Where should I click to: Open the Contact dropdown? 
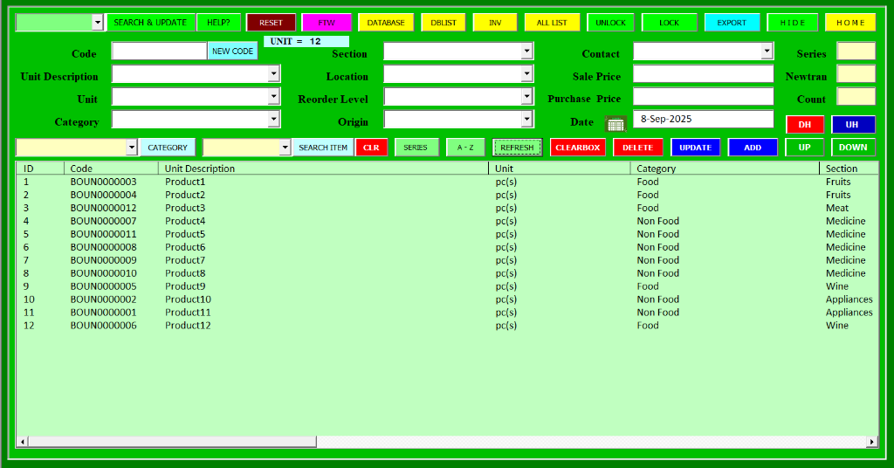click(767, 51)
